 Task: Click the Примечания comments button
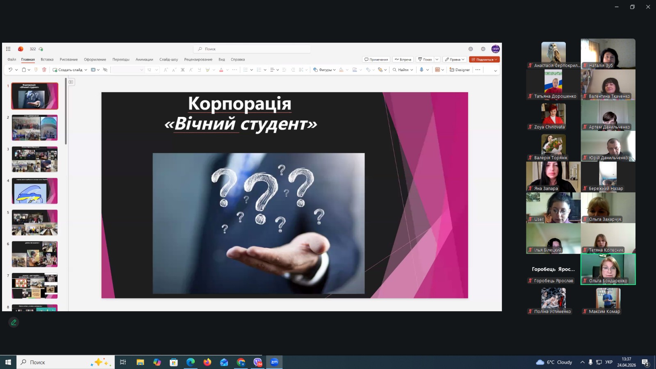pyautogui.click(x=376, y=59)
